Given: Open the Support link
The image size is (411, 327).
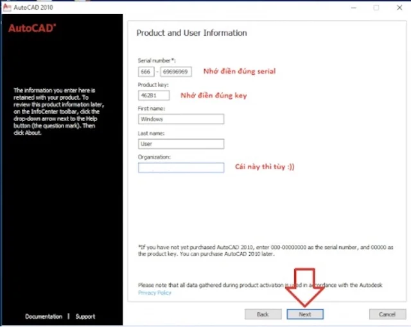Looking at the screenshot, I should pos(85,317).
